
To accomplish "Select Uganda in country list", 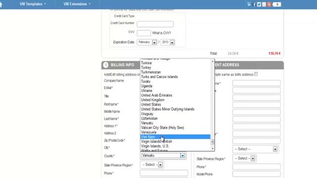I will [x=175, y=86].
